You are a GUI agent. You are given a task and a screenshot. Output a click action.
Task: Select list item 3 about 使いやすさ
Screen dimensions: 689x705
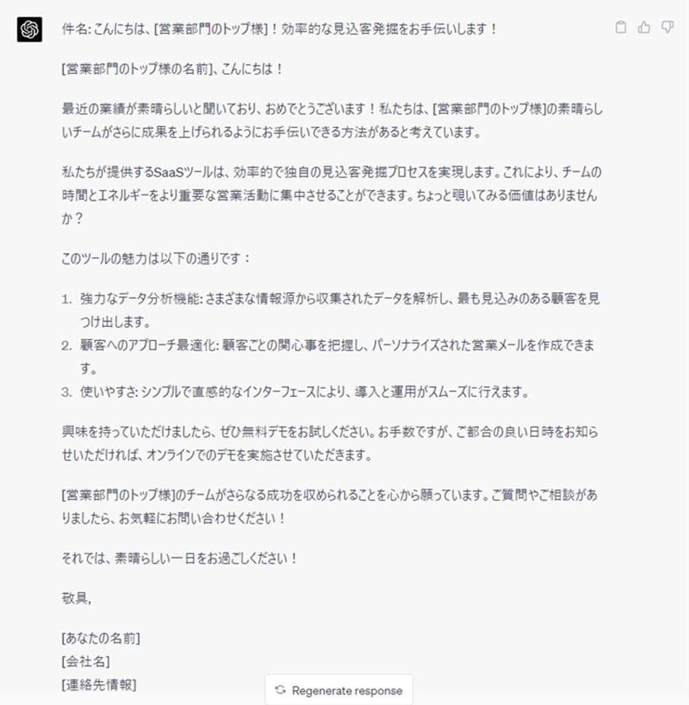pos(295,392)
